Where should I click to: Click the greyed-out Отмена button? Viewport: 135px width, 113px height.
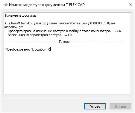pos(120,106)
